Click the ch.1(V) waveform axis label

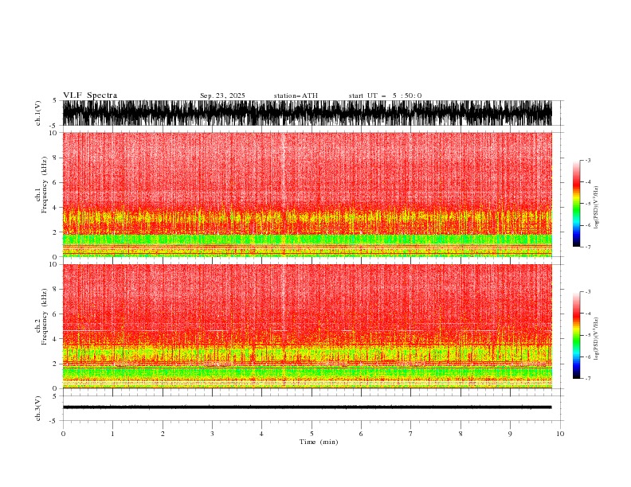[x=38, y=113]
